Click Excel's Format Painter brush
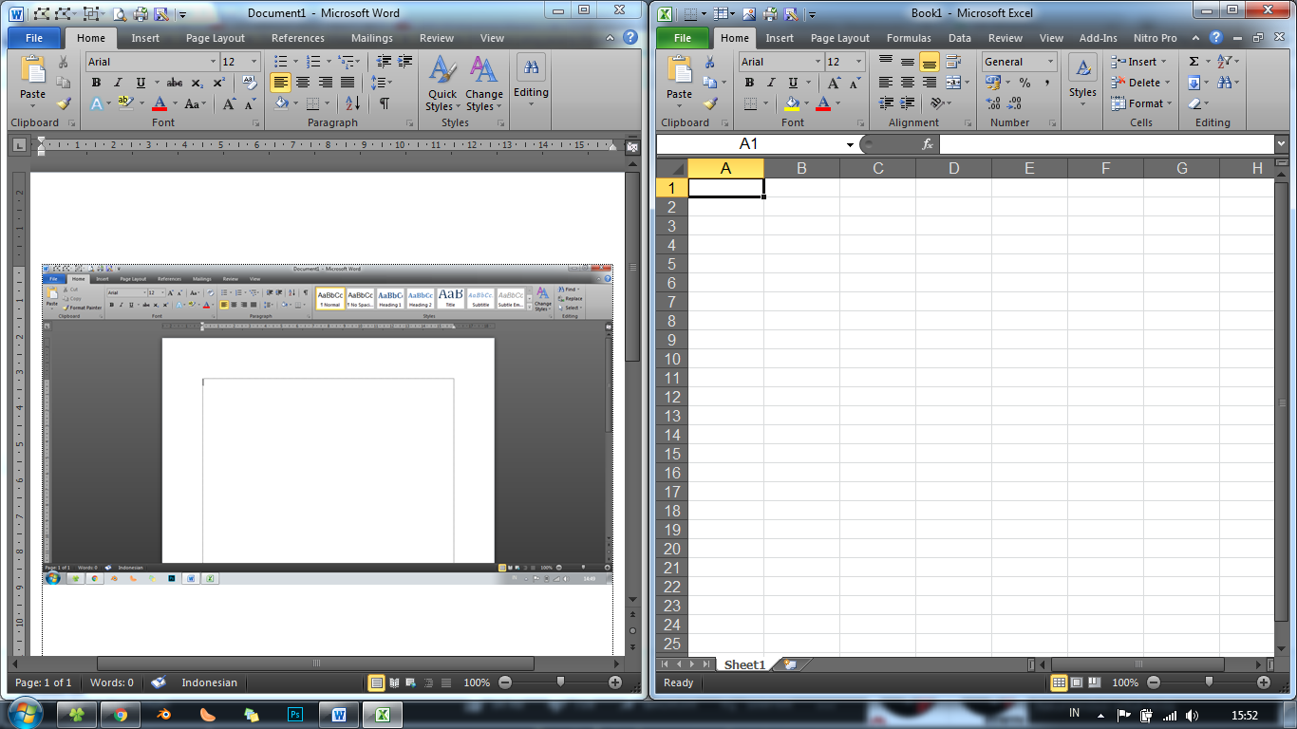 coord(709,103)
